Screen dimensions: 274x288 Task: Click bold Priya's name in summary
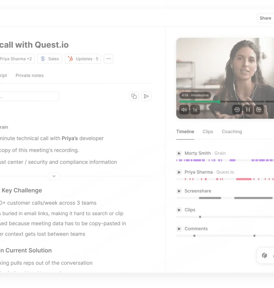[x=70, y=138]
